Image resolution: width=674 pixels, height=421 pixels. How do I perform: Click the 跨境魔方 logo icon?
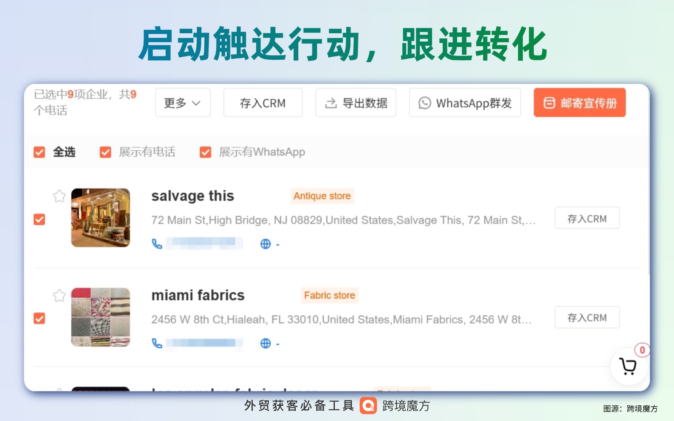[x=368, y=406]
